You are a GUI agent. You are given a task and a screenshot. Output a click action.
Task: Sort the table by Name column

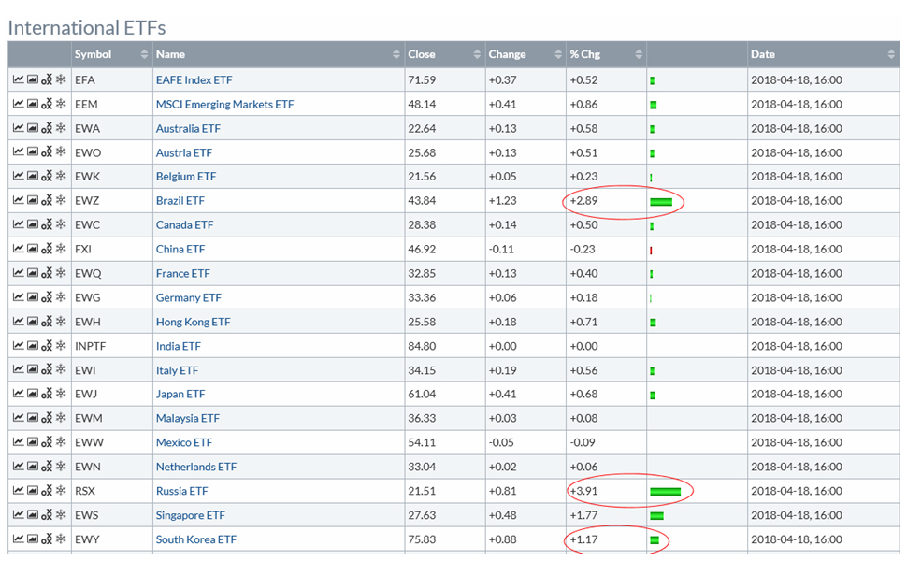pos(278,54)
